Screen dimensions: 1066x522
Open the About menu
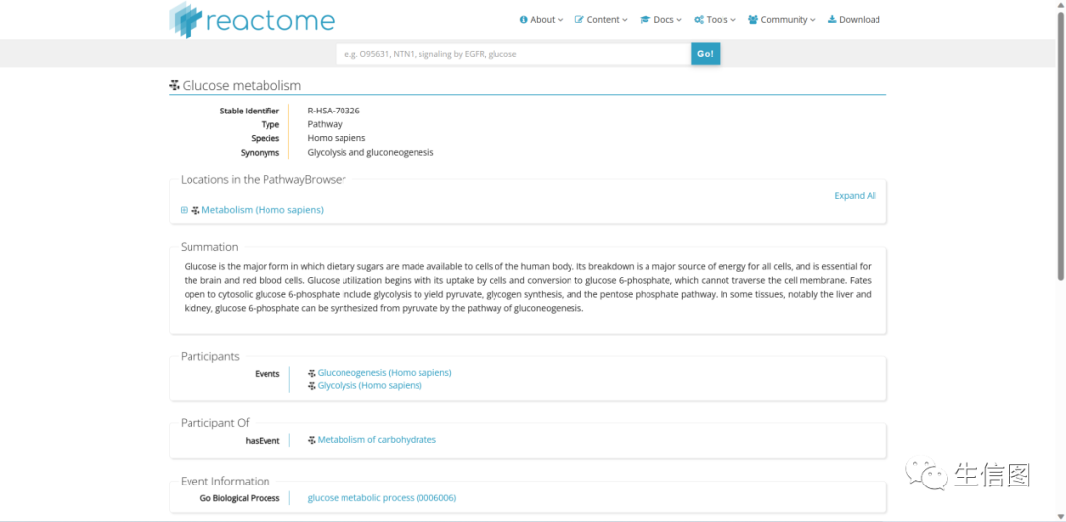[x=541, y=20]
